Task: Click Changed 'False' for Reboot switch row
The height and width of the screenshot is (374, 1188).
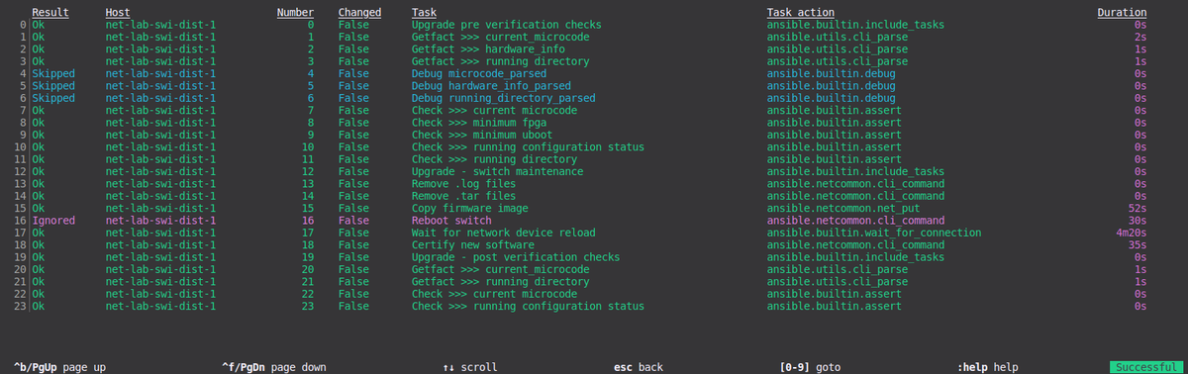Action: coord(353,220)
